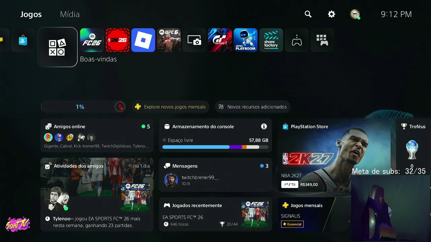
Task: Launch the NBA 2K26 game tile
Action: click(118, 40)
